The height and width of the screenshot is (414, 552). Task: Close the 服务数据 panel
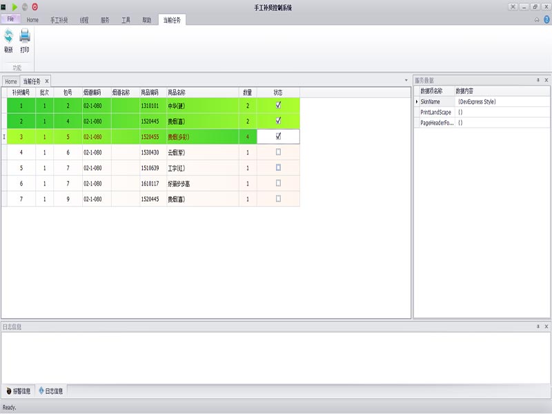click(546, 80)
